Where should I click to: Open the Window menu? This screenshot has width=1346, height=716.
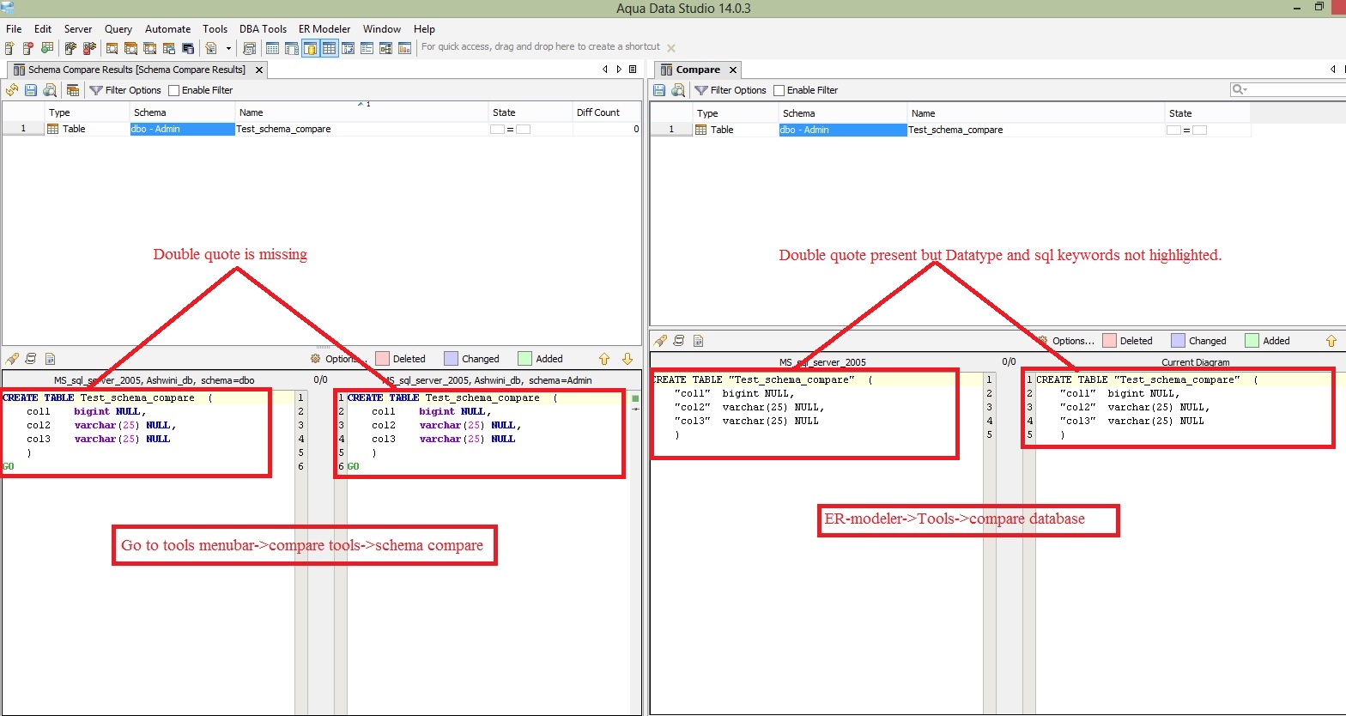pos(382,29)
